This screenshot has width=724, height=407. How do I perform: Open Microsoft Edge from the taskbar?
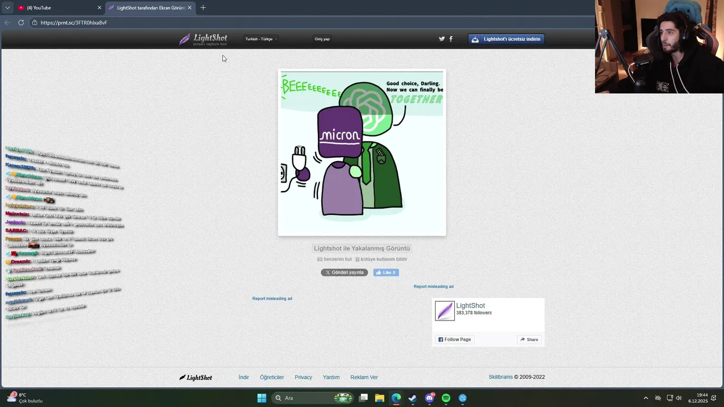[396, 398]
